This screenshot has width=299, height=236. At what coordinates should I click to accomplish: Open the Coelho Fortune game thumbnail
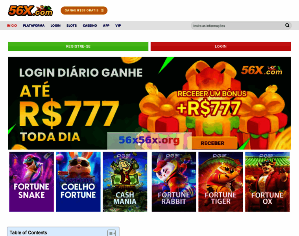tap(78, 182)
